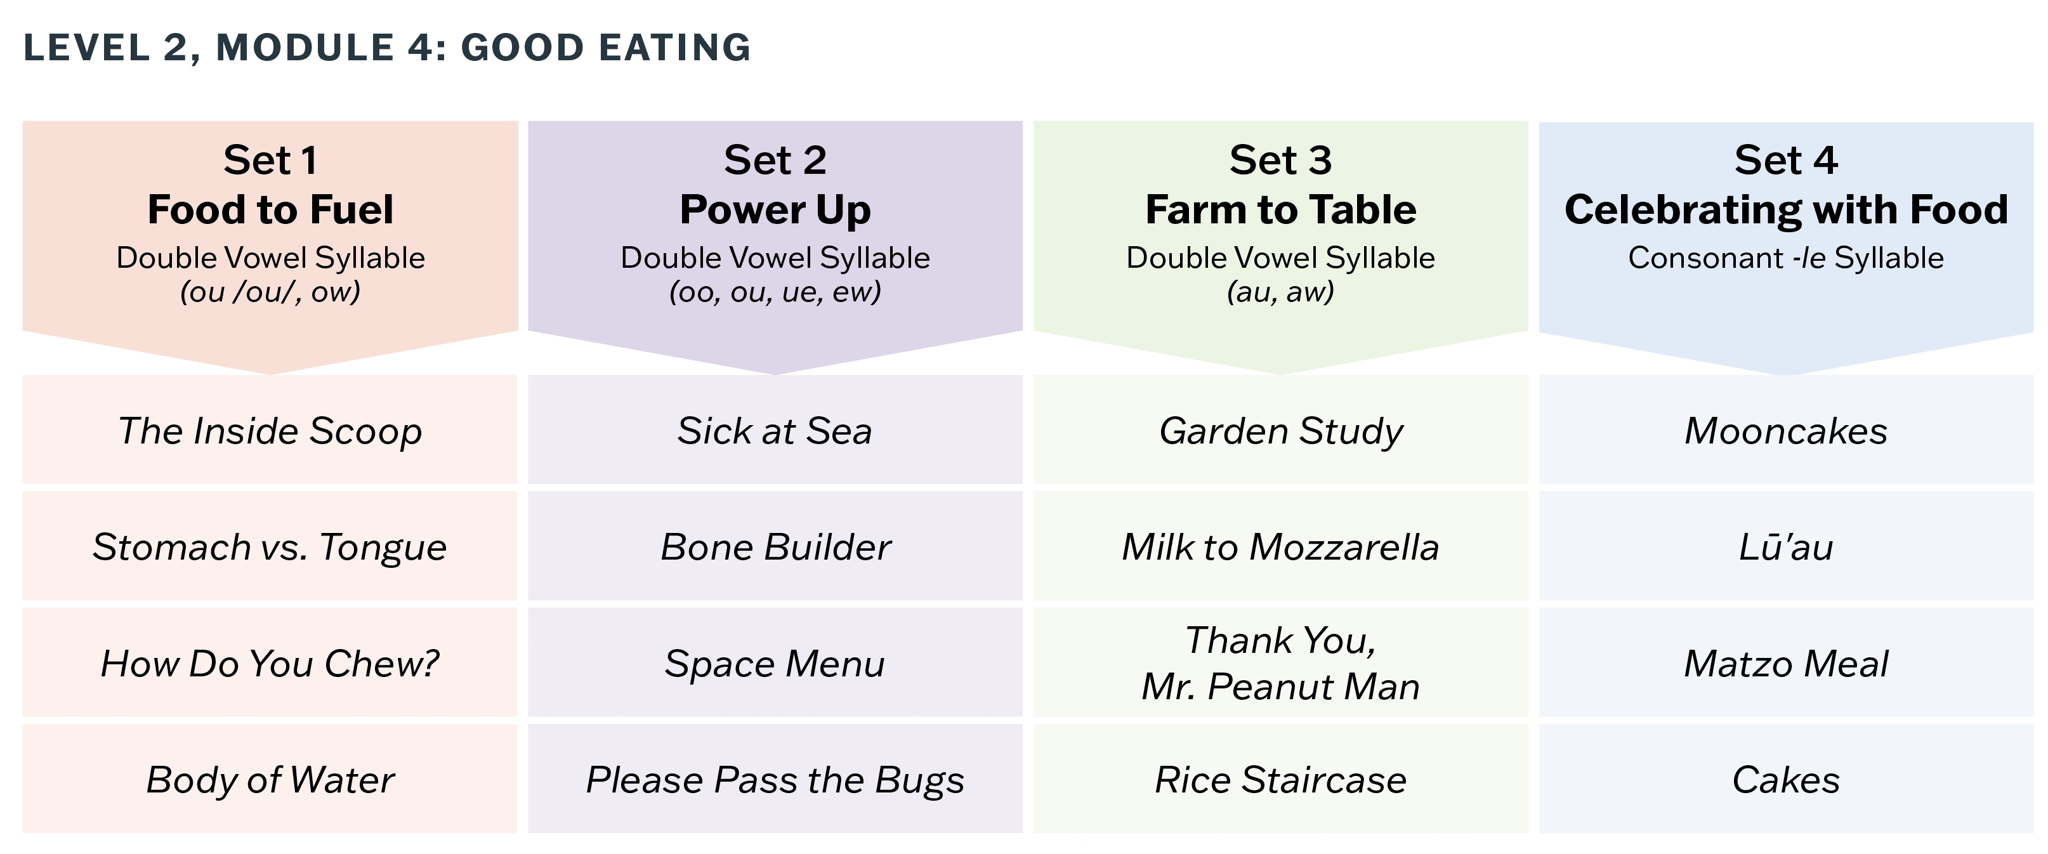
Task: Select Sick at Sea title
Action: (x=775, y=431)
